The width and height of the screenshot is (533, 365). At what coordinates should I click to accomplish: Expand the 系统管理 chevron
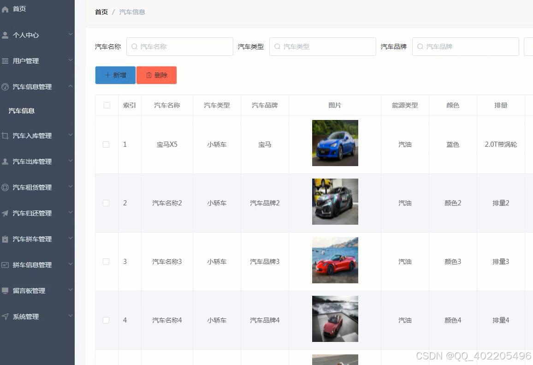pos(71,316)
